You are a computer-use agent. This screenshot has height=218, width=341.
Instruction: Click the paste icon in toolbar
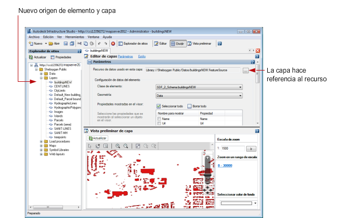pos(92,44)
